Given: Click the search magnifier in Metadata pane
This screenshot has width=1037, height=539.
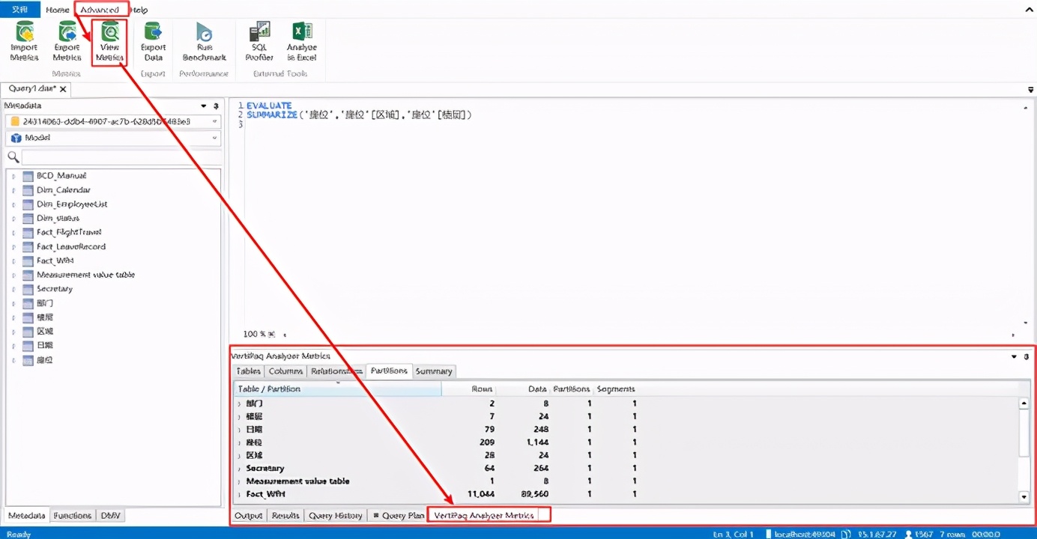Looking at the screenshot, I should point(13,157).
